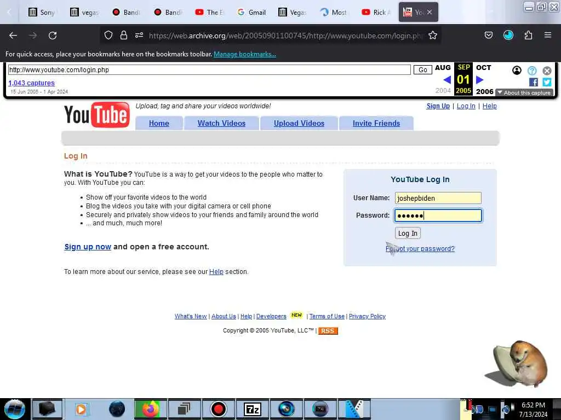The width and height of the screenshot is (561, 420).
Task: Share capture on Facebook
Action: pyautogui.click(x=534, y=82)
